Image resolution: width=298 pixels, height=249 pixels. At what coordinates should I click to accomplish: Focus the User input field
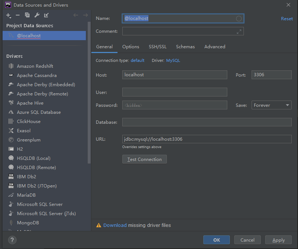coord(175,92)
